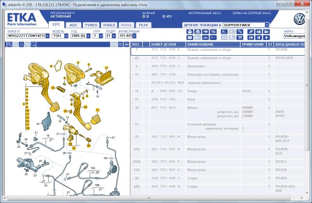This screenshot has height=203, width=312.
Task: Expand the SUPPORTWEB dropdown
Action: [x=267, y=25]
